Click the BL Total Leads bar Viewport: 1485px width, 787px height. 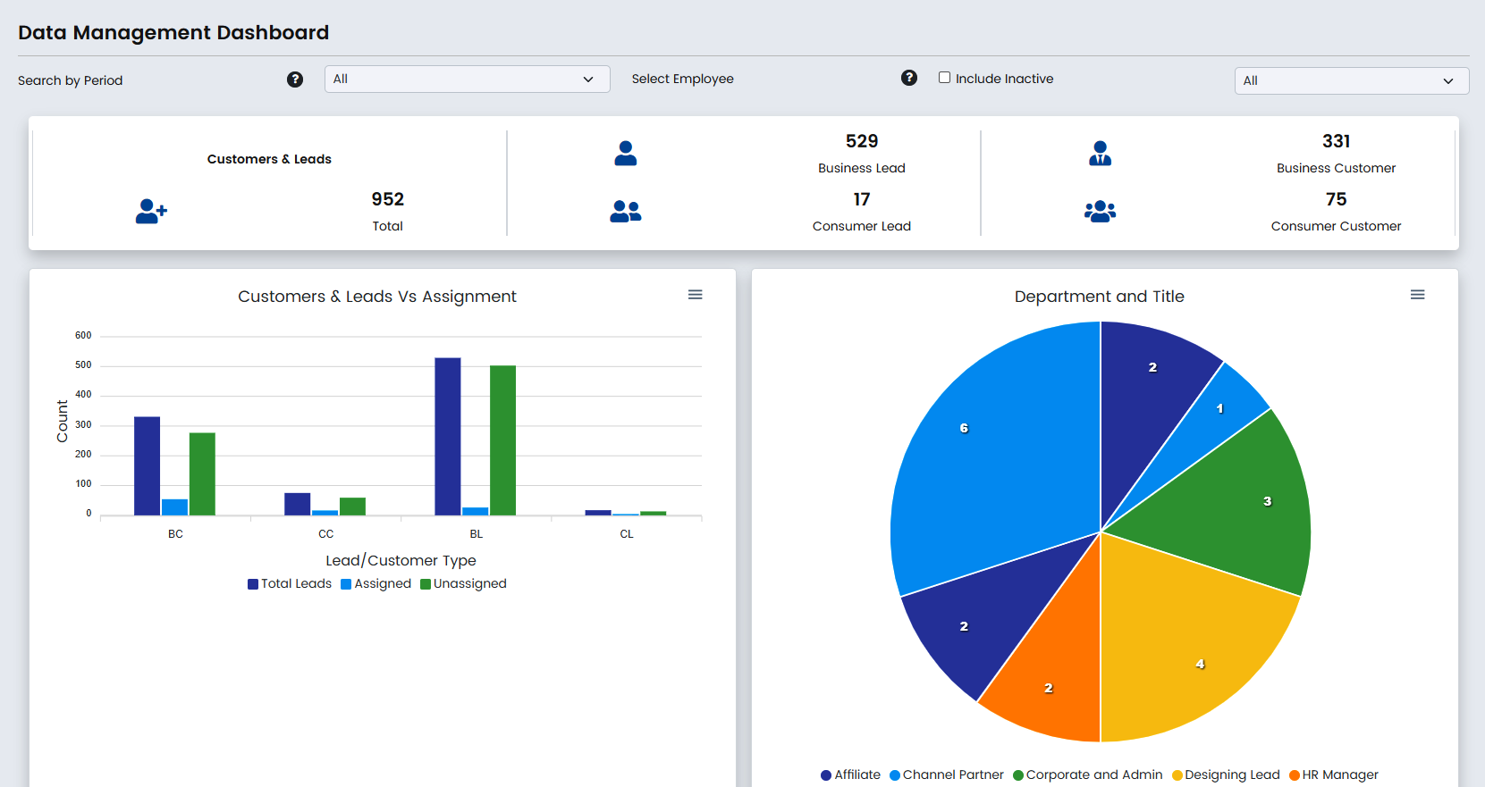(448, 437)
